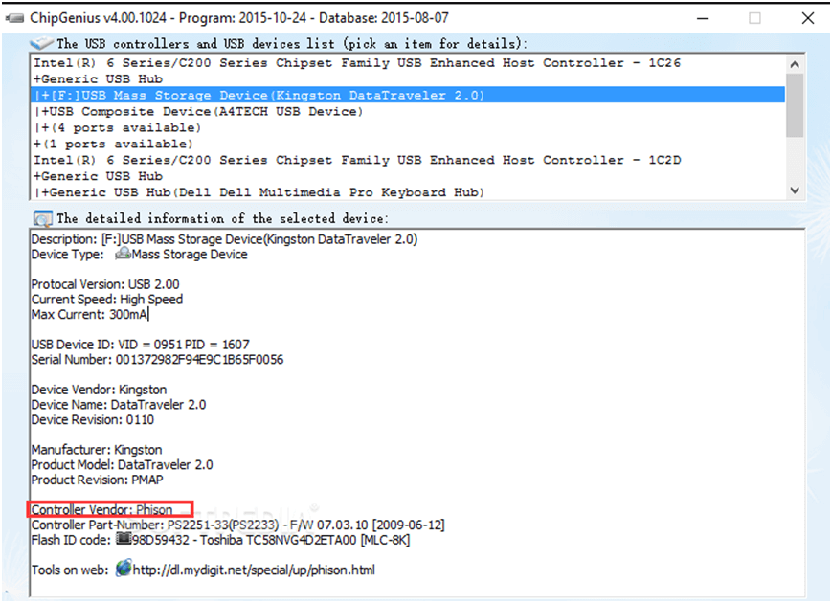The height and width of the screenshot is (603, 832).
Task: Click the globe icon next to Tools on web
Action: tap(124, 569)
